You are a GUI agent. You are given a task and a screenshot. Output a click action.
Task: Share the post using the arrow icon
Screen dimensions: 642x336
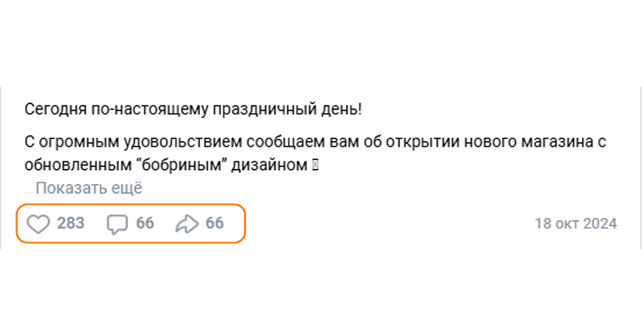(187, 224)
